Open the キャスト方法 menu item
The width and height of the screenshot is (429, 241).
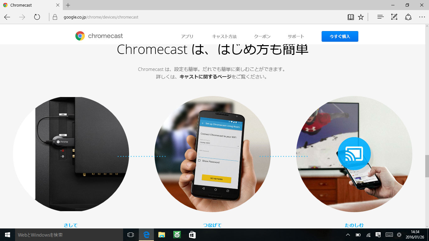[224, 36]
